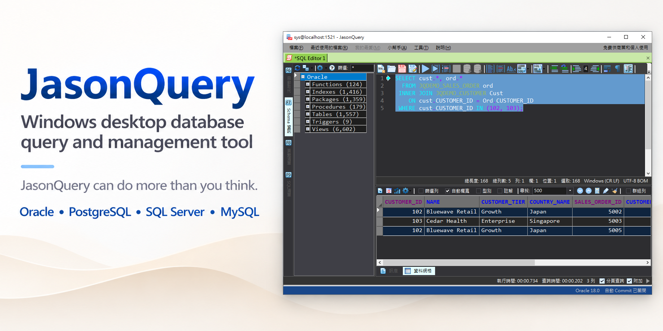Click the new SQL file icon
Image resolution: width=663 pixels, height=331 pixels.
point(381,68)
